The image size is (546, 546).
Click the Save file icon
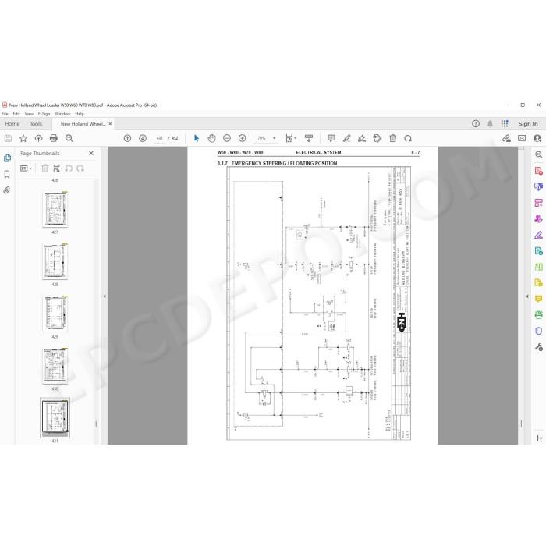pyautogui.click(x=8, y=138)
